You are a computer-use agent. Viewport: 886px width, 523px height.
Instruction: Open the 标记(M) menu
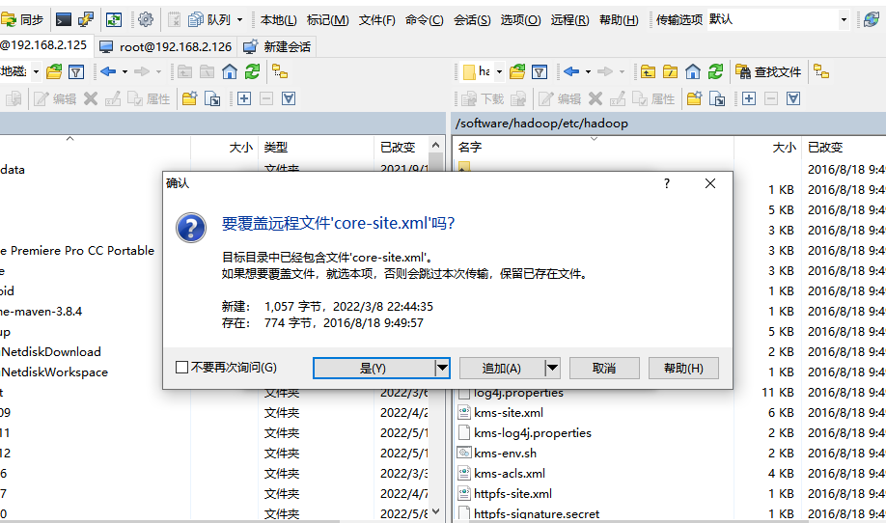pyautogui.click(x=328, y=20)
